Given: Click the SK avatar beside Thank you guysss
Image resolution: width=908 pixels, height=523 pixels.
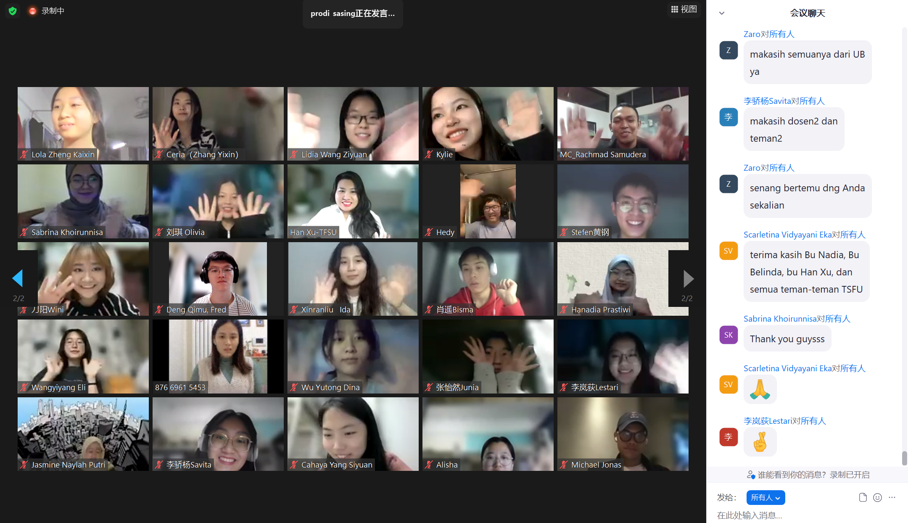Looking at the screenshot, I should pyautogui.click(x=729, y=335).
